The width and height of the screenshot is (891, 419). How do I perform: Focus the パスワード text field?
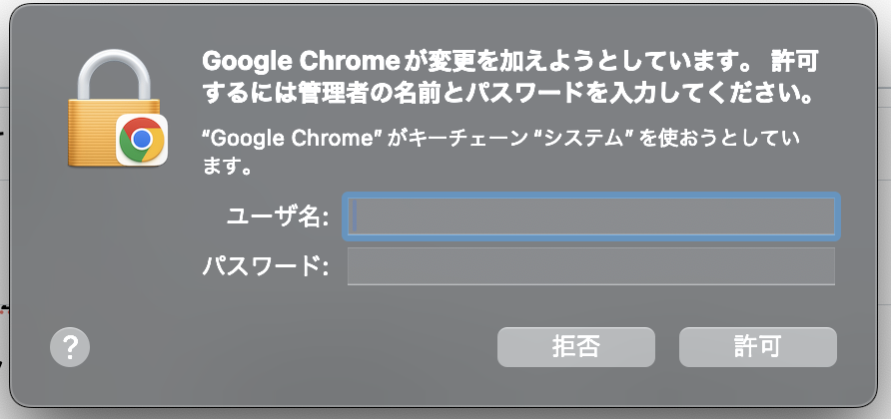(591, 265)
